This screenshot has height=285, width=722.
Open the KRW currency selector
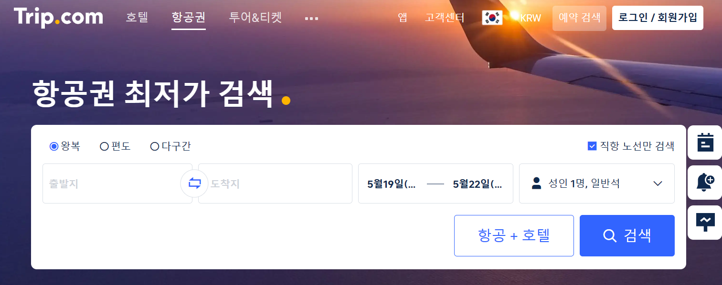pos(531,18)
